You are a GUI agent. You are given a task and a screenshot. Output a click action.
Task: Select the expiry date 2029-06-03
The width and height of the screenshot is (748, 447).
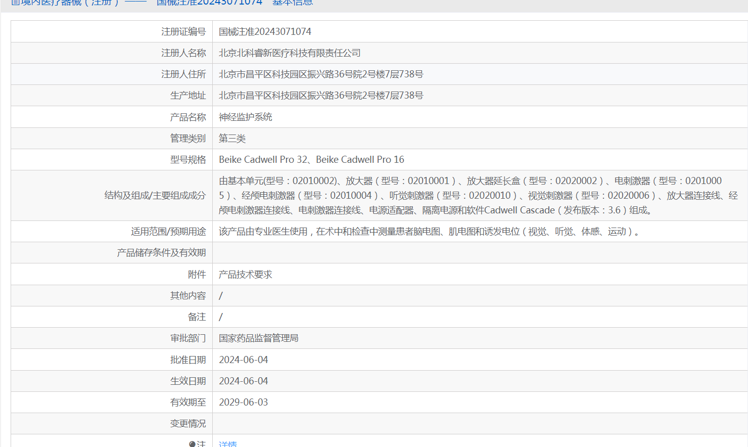click(x=243, y=402)
